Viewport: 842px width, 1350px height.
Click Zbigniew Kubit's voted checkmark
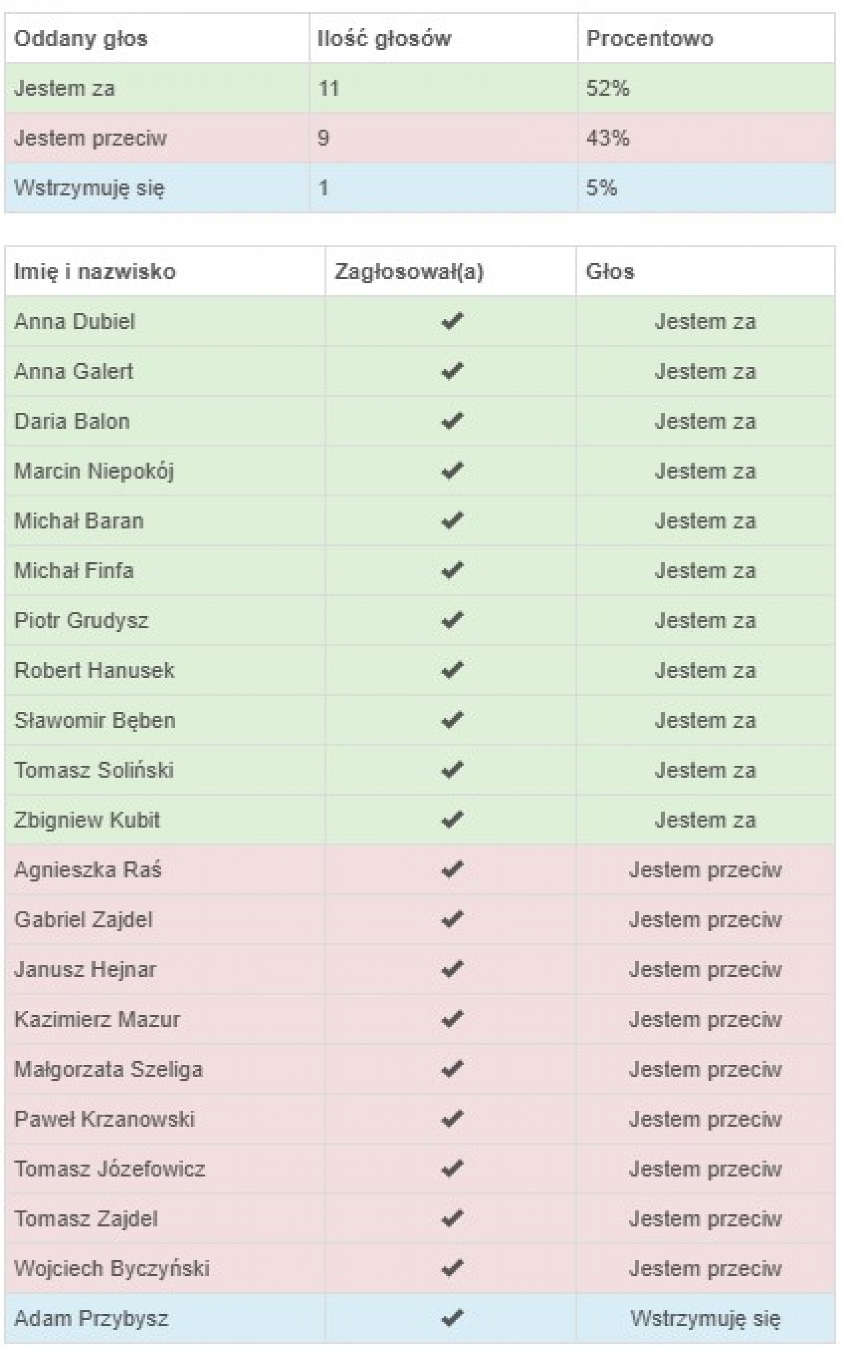[x=452, y=820]
